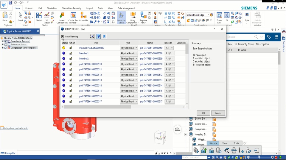Viewport: 286px width, 160px height.
Task: Toggle Compressor.asm:Member1:1 checkbox
Action: [x=6, y=48]
